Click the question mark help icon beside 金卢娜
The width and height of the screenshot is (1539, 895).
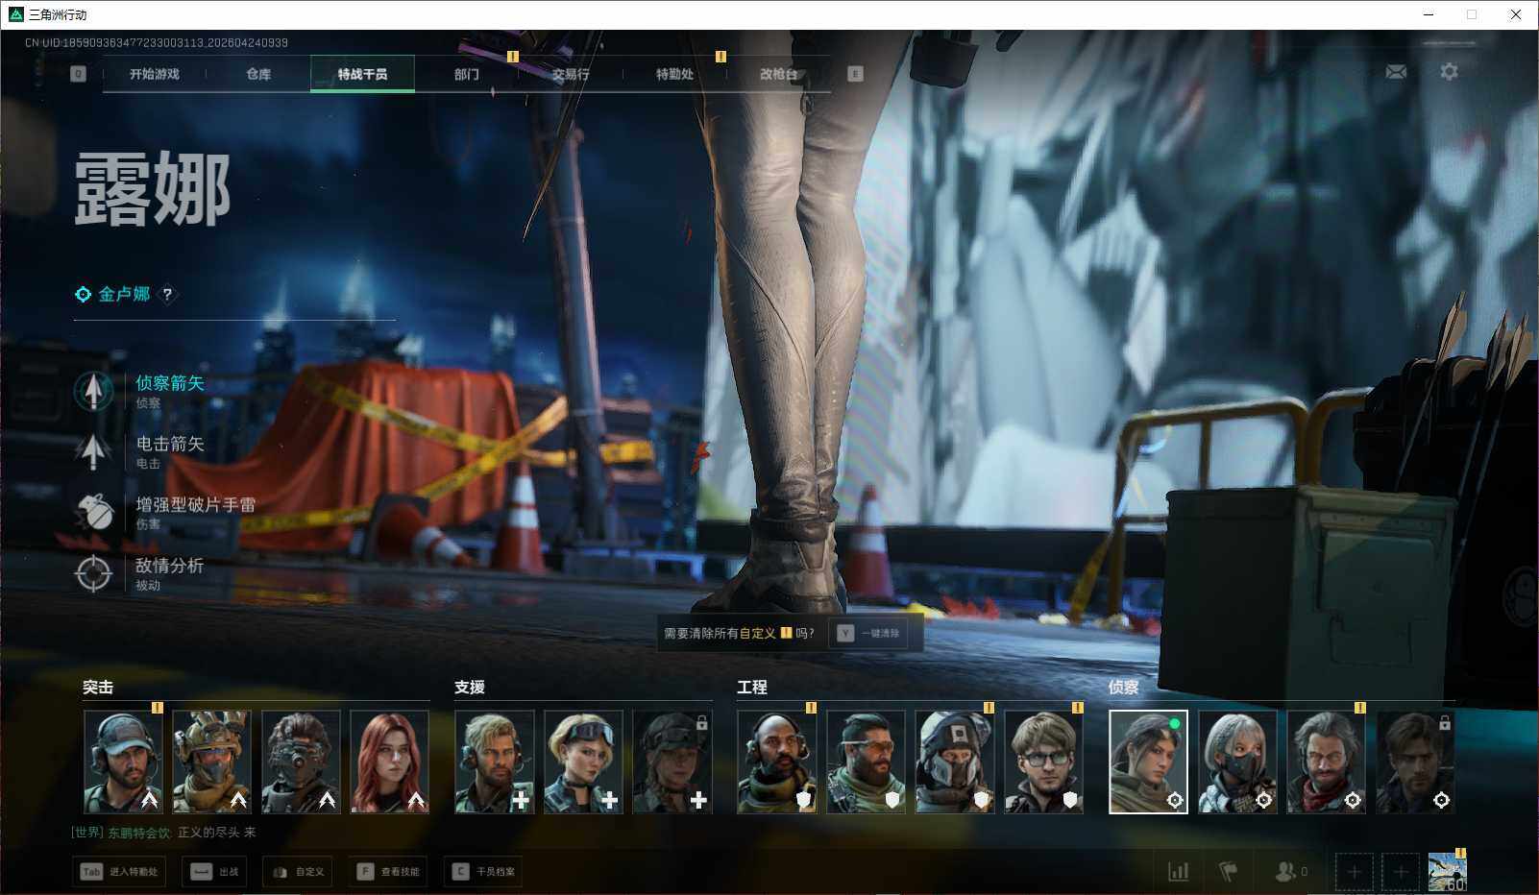[x=167, y=295]
